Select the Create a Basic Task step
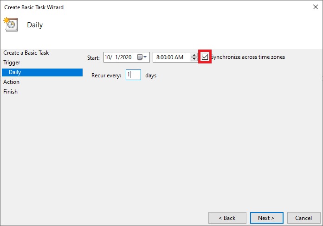Screen dimensions: 323x226 click(26, 53)
